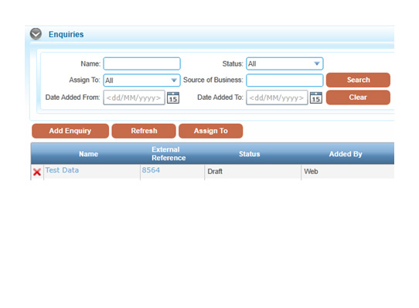Sort by Added By column header
Viewport: 419px width, 308px height.
(346, 154)
